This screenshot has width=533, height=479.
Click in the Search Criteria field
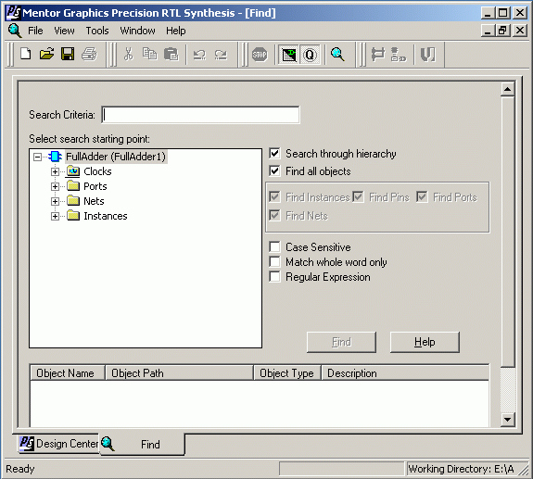point(200,115)
